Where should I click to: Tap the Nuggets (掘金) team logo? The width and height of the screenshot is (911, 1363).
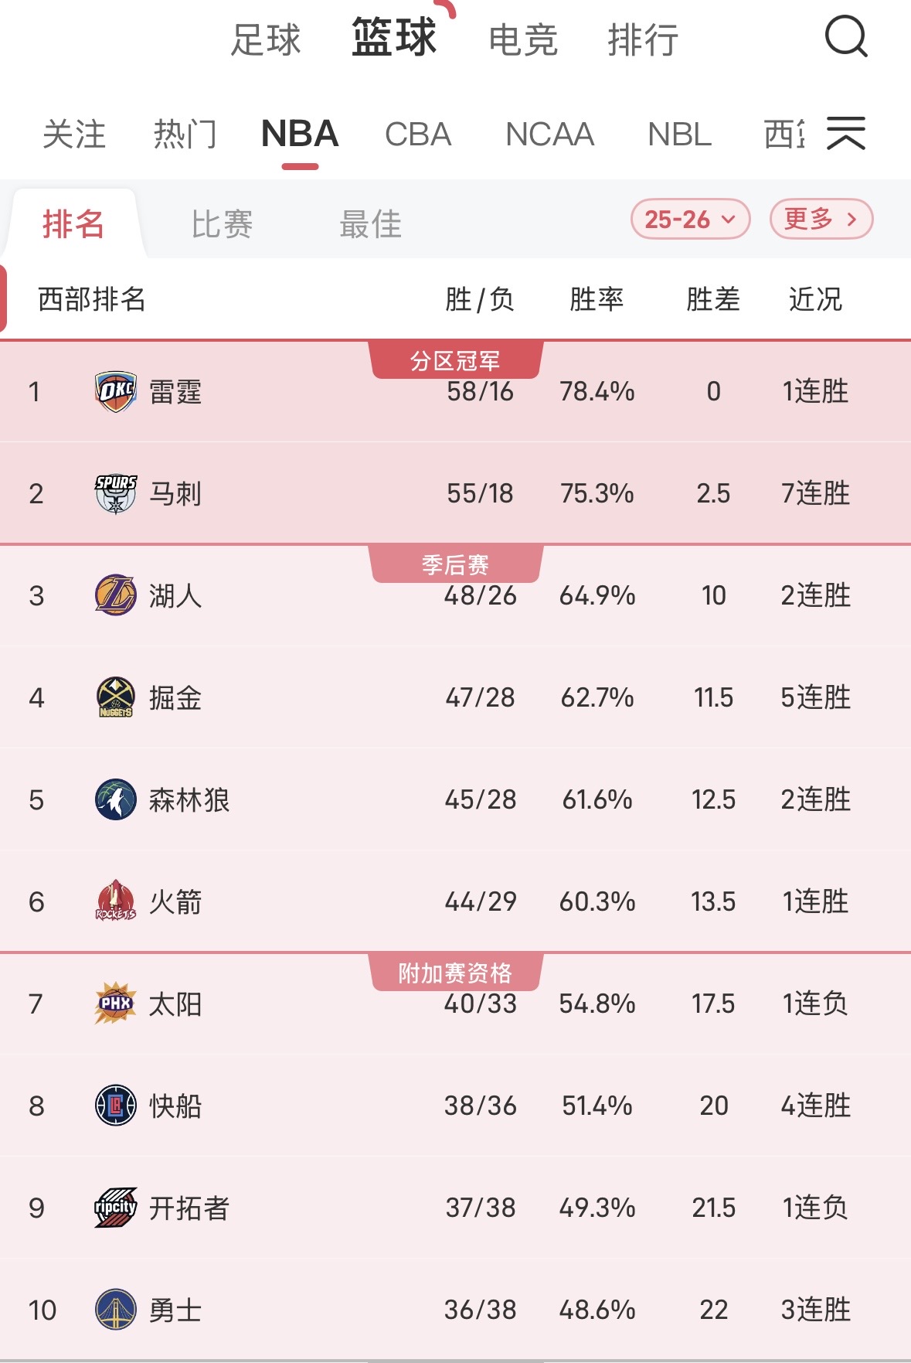pos(116,697)
